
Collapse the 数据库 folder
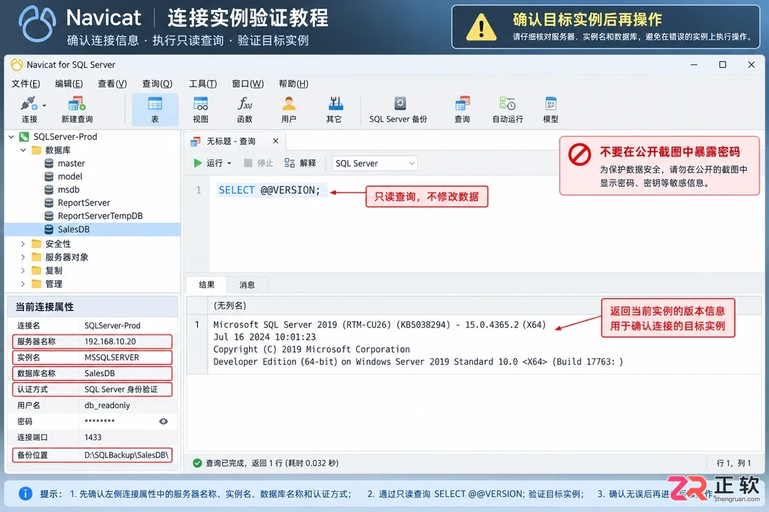(23, 150)
